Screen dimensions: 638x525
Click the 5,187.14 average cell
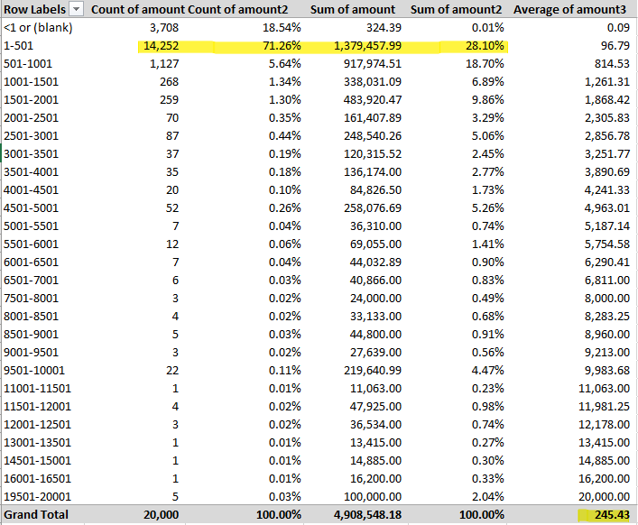(607, 226)
